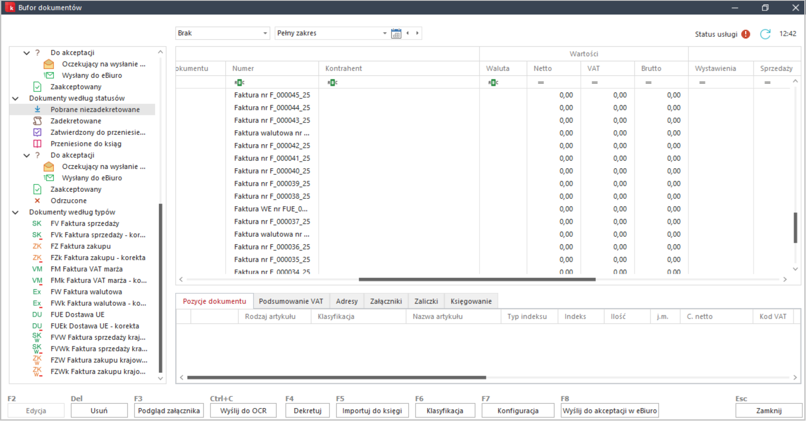806x421 pixels.
Task: Collapse the Dokumenty według statusów section
Action: [16, 98]
